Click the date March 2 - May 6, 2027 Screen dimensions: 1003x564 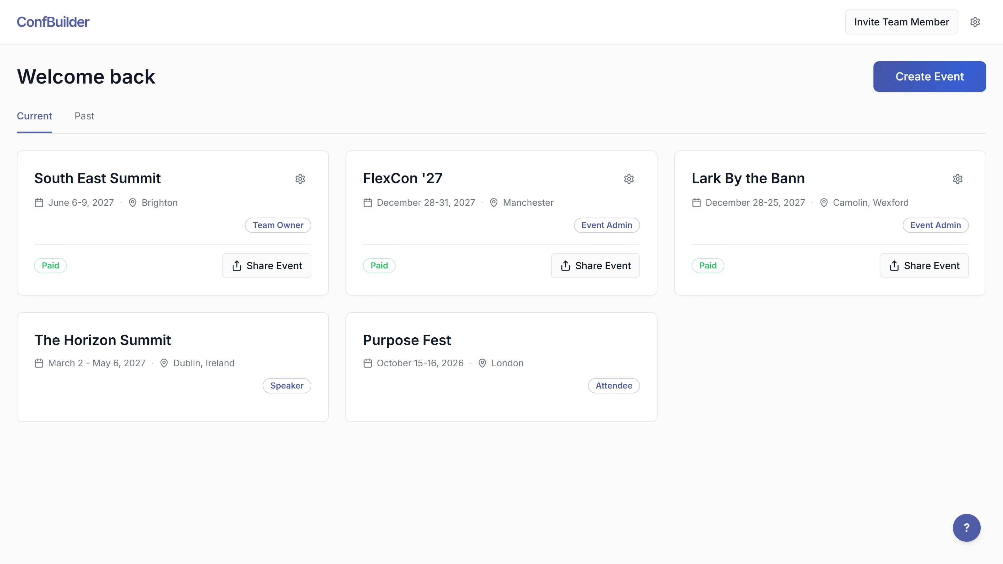point(97,363)
